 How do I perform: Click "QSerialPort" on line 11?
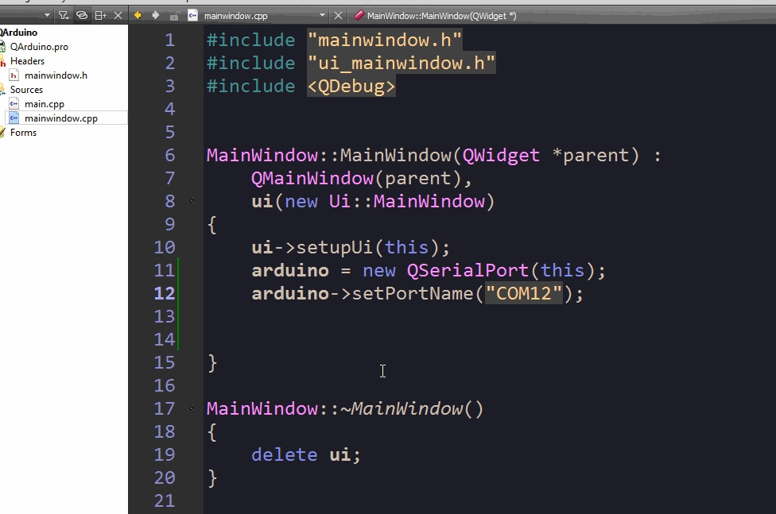click(468, 271)
